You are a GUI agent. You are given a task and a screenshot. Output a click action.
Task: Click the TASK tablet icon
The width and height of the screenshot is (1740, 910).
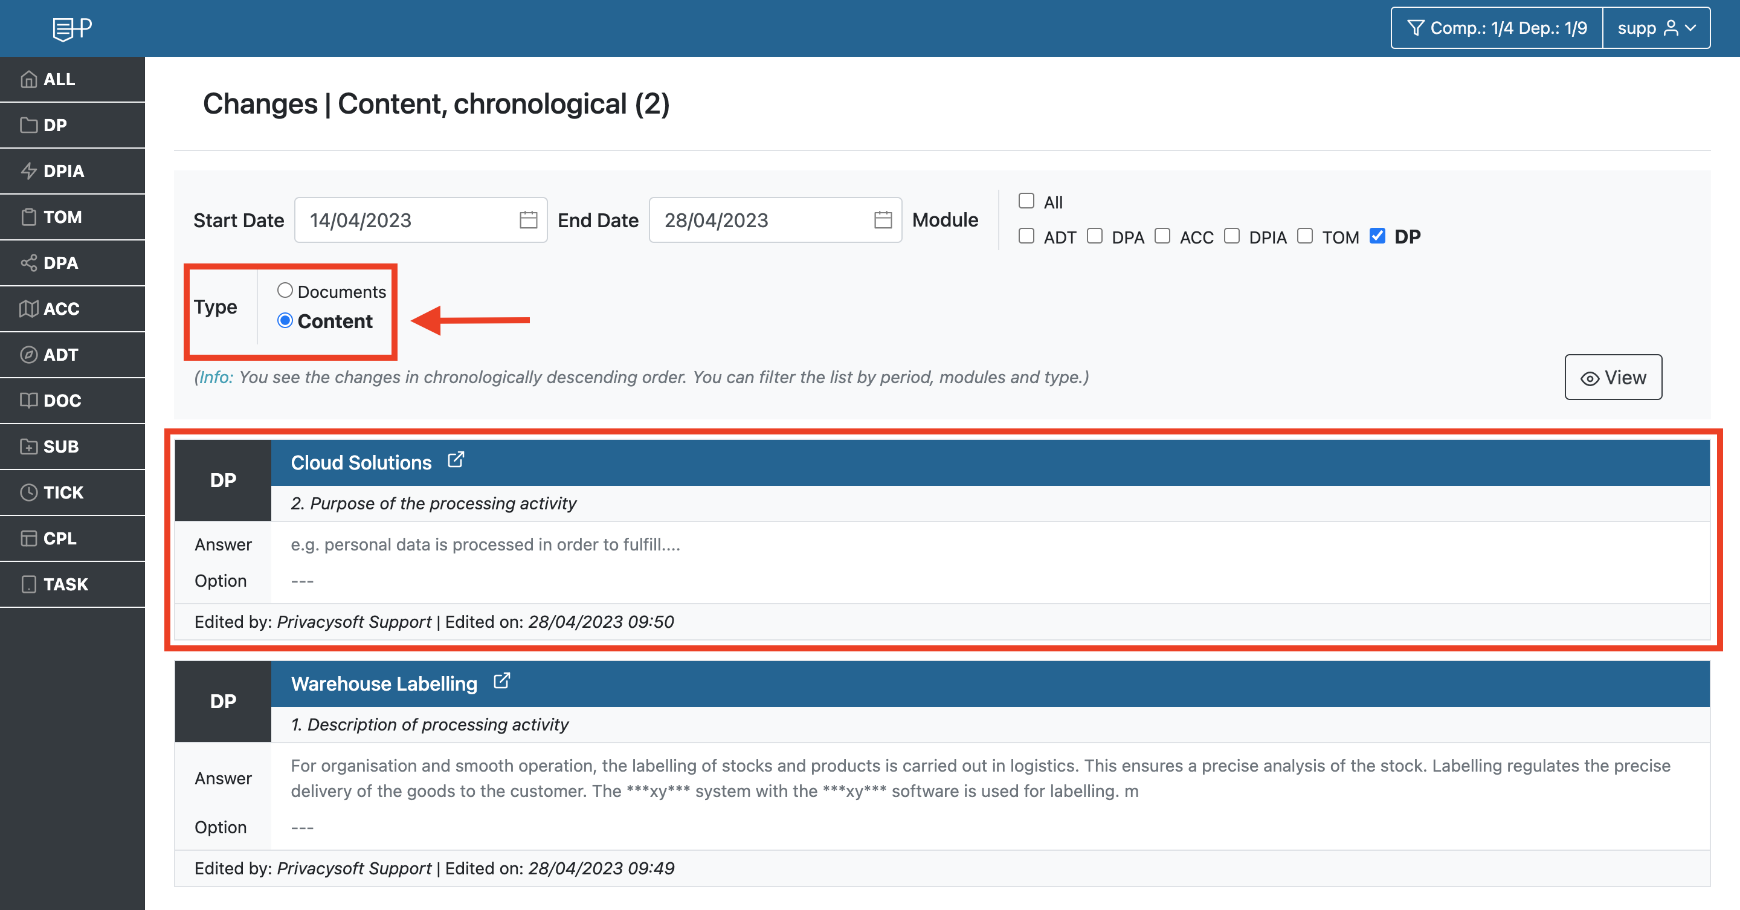(28, 584)
